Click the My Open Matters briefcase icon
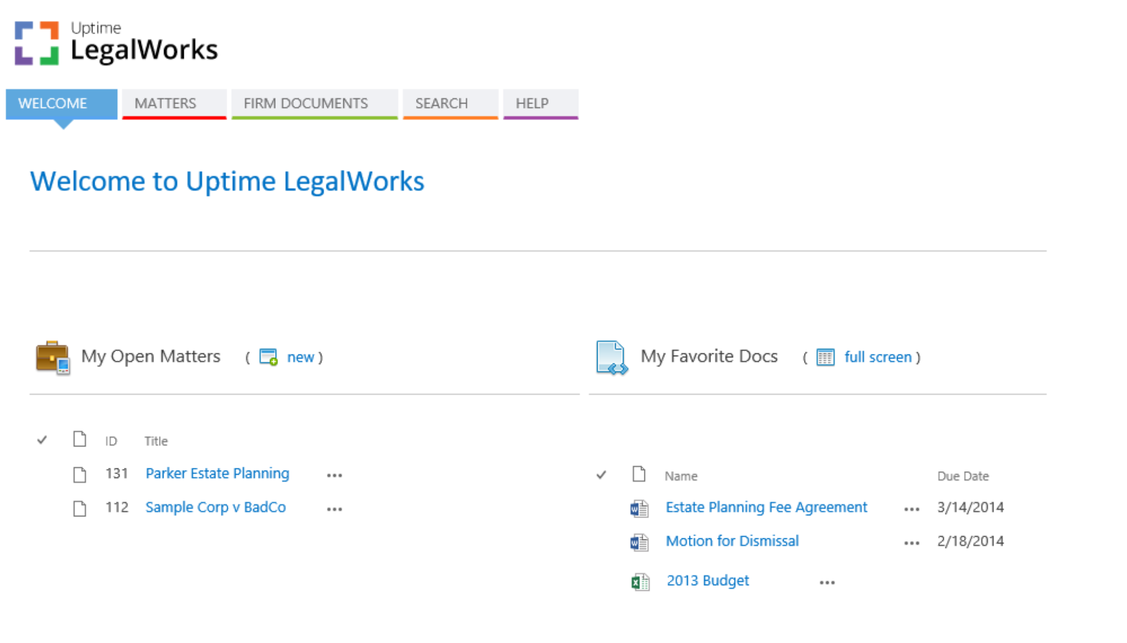Viewport: 1127px width, 643px height. [53, 357]
